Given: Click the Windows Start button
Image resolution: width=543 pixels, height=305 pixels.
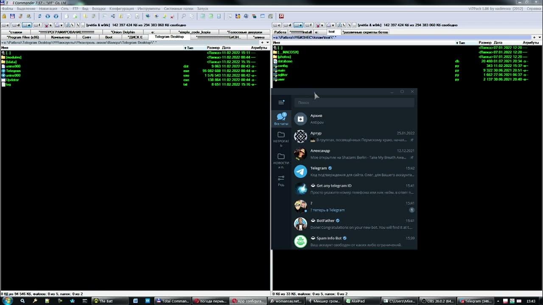Looking at the screenshot, I should 7,301.
